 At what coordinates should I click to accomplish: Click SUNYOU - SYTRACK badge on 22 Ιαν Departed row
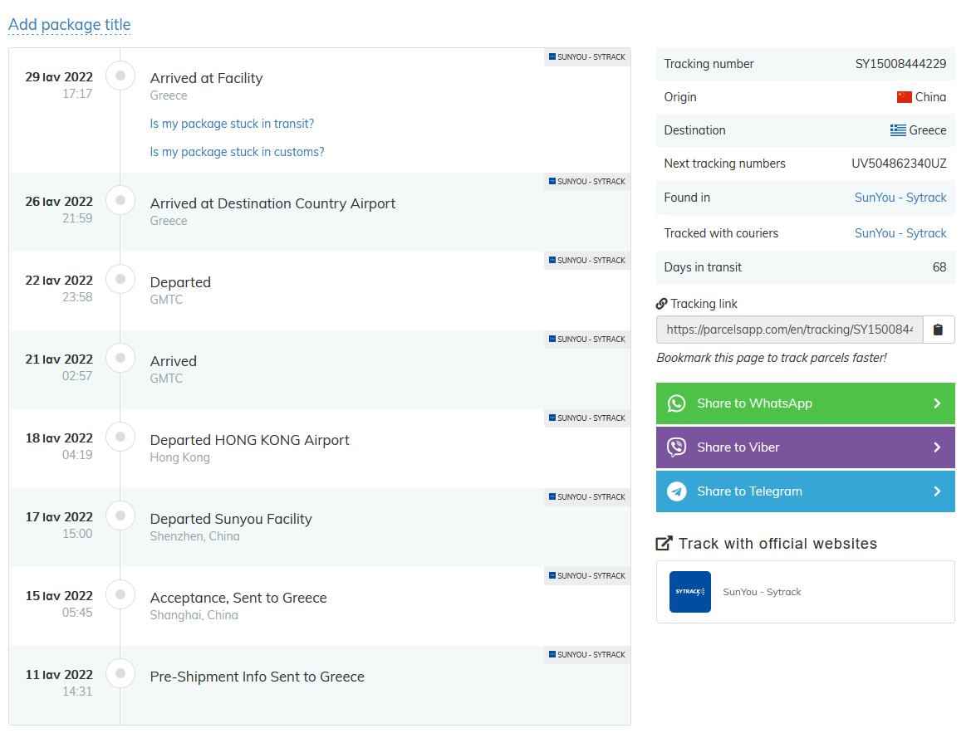point(587,260)
